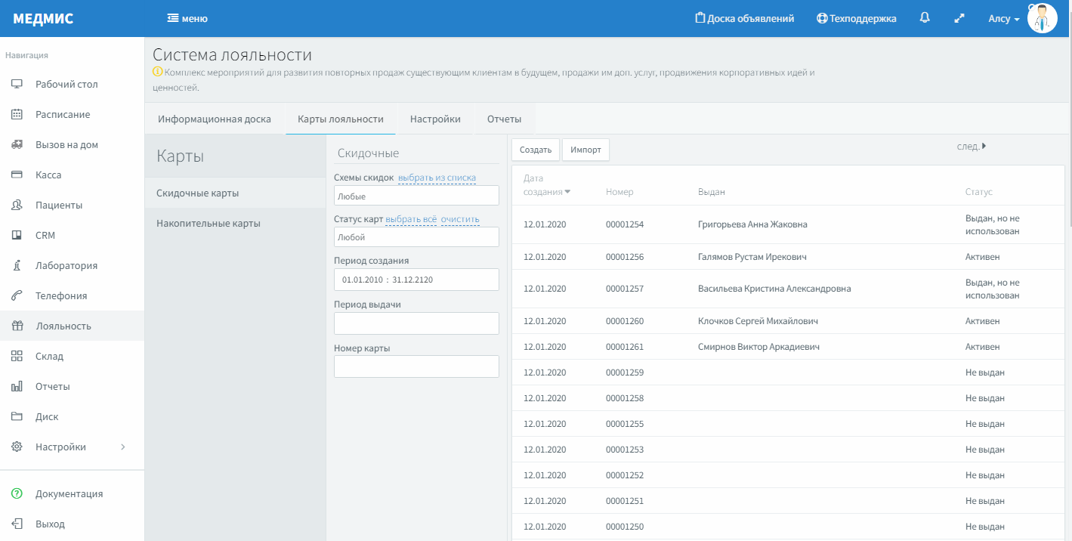Viewport: 1072px width, 541px height.
Task: Select row of Васильева Кристина Александровна
Action: 788,289
